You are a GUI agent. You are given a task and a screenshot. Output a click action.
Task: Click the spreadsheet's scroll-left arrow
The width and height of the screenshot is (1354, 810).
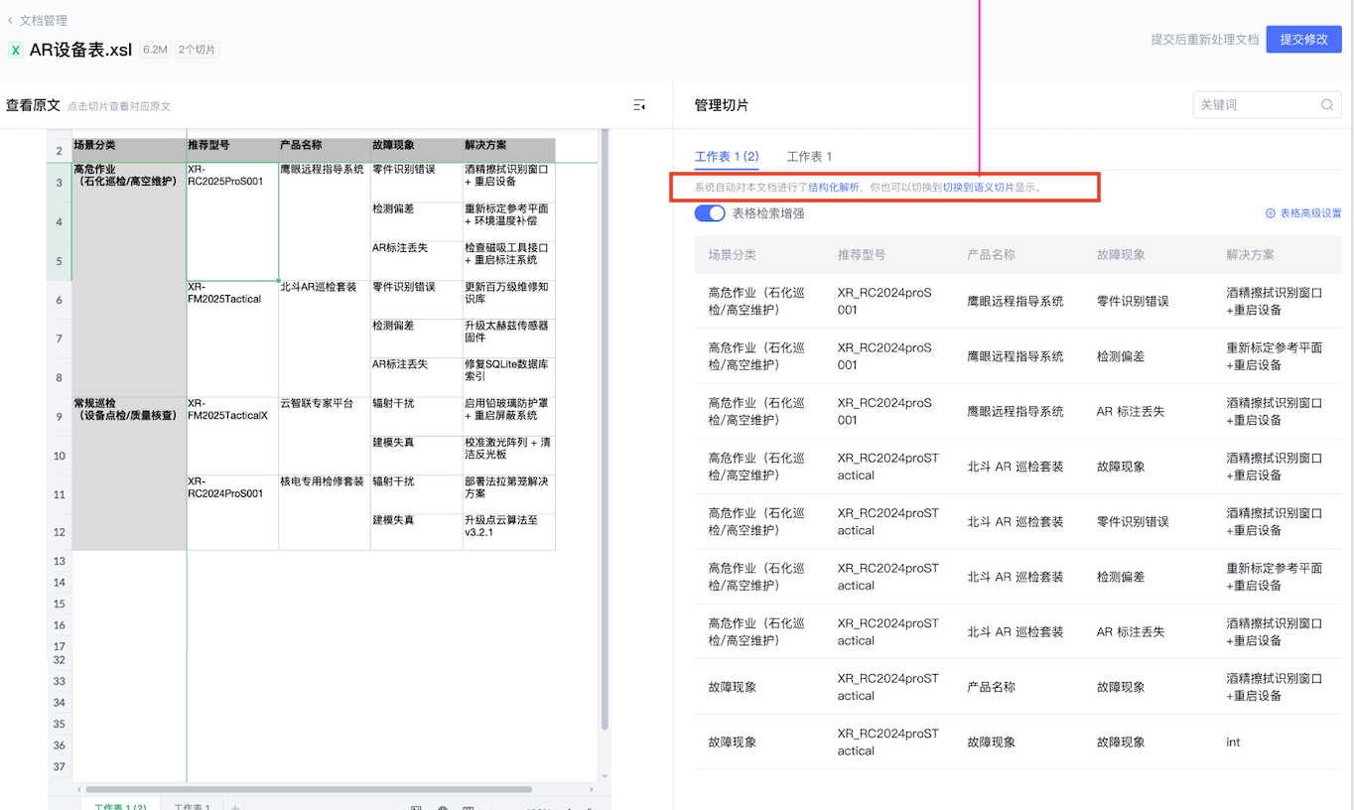(78, 789)
